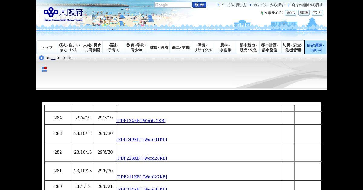363x190 pixels.
Task: Click date 29/6/30 in row 282
Action: [105, 152]
